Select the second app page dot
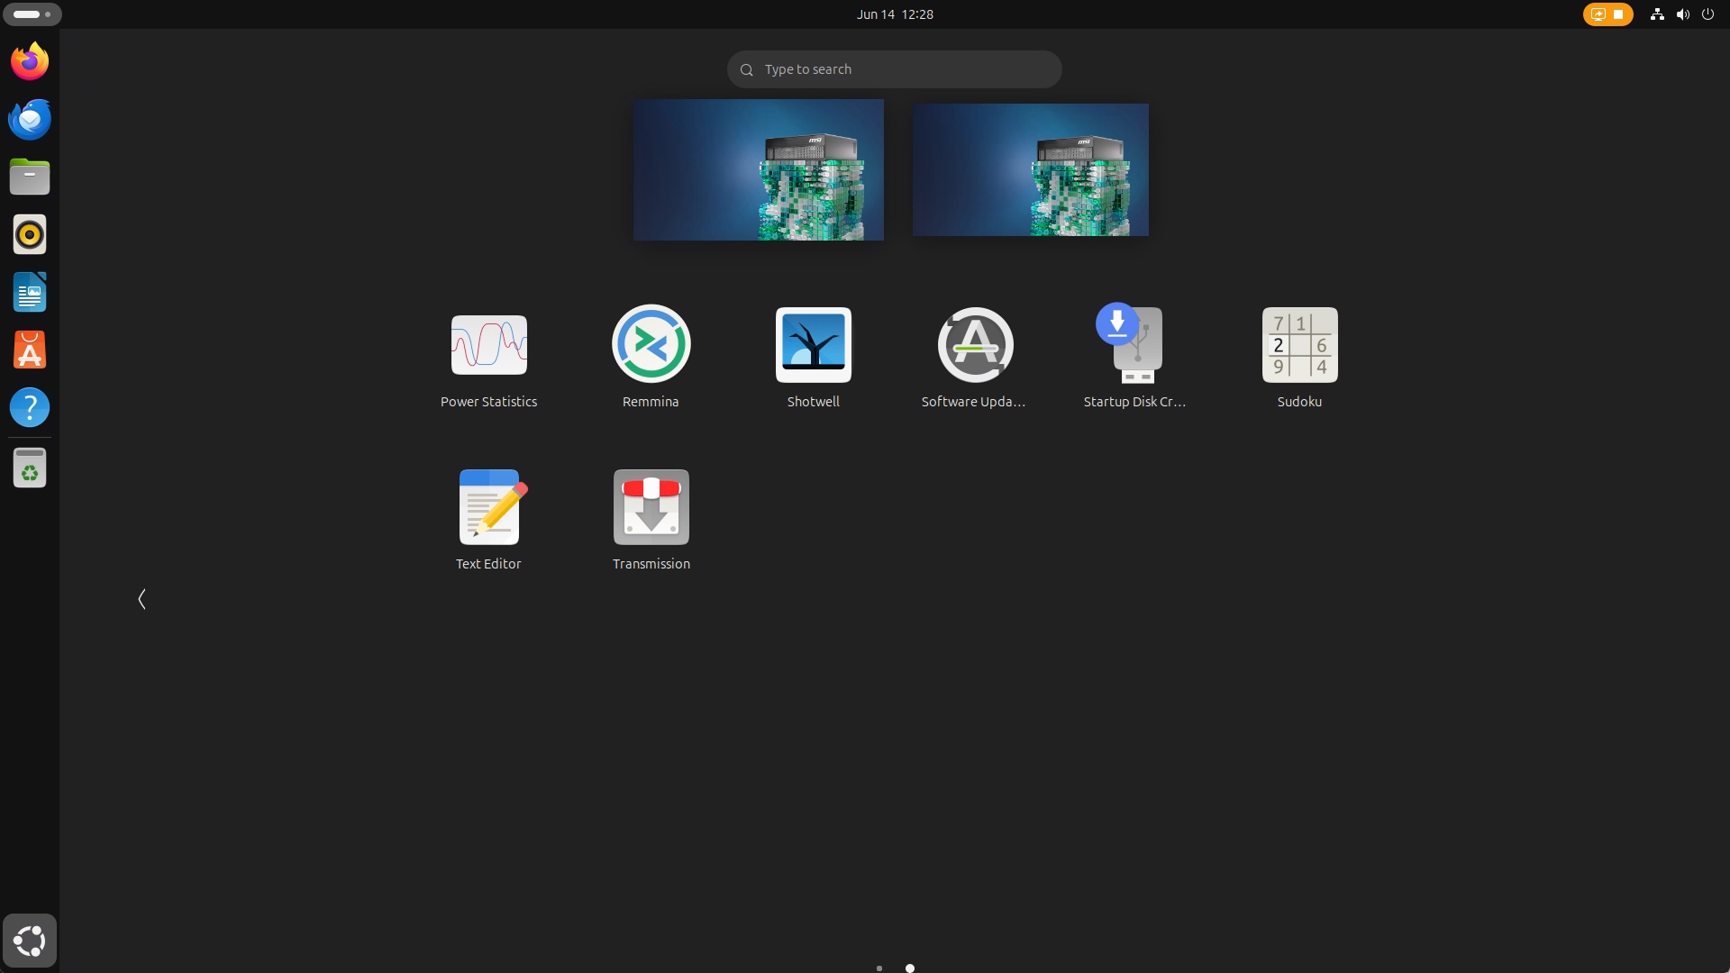Screen dimensions: 1730x973 [x=910, y=968]
